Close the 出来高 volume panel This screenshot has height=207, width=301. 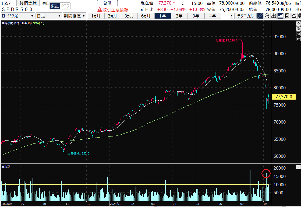tap(298, 167)
